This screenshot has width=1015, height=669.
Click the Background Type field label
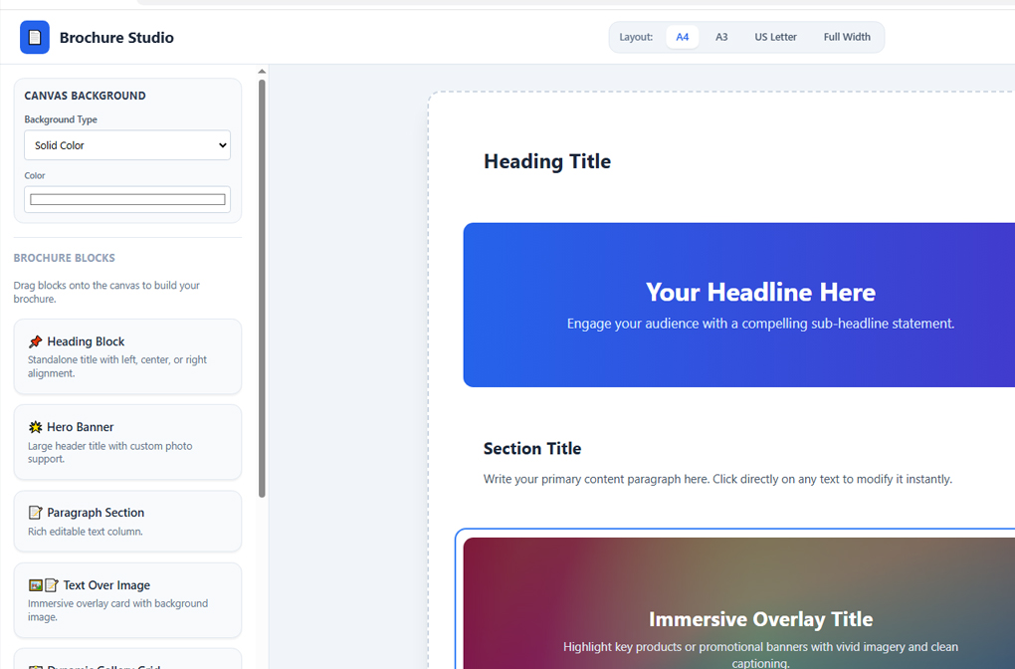[61, 119]
